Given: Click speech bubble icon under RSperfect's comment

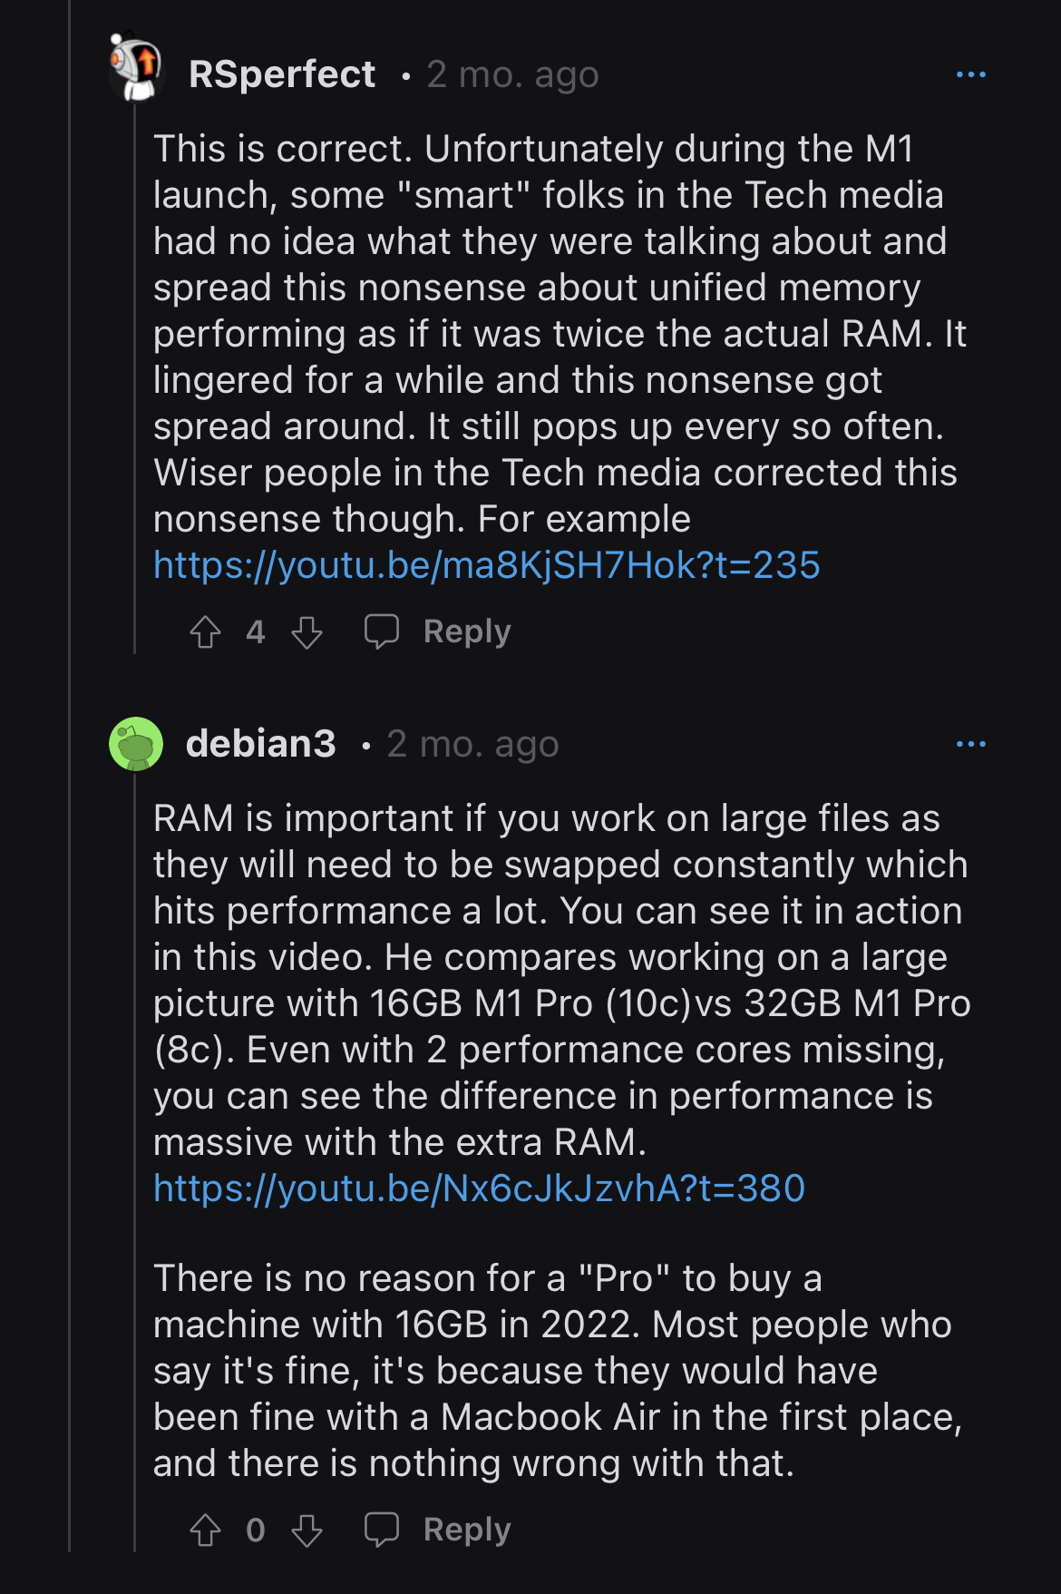Looking at the screenshot, I should pos(382,631).
